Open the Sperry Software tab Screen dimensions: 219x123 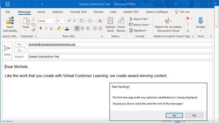pos(157,12)
